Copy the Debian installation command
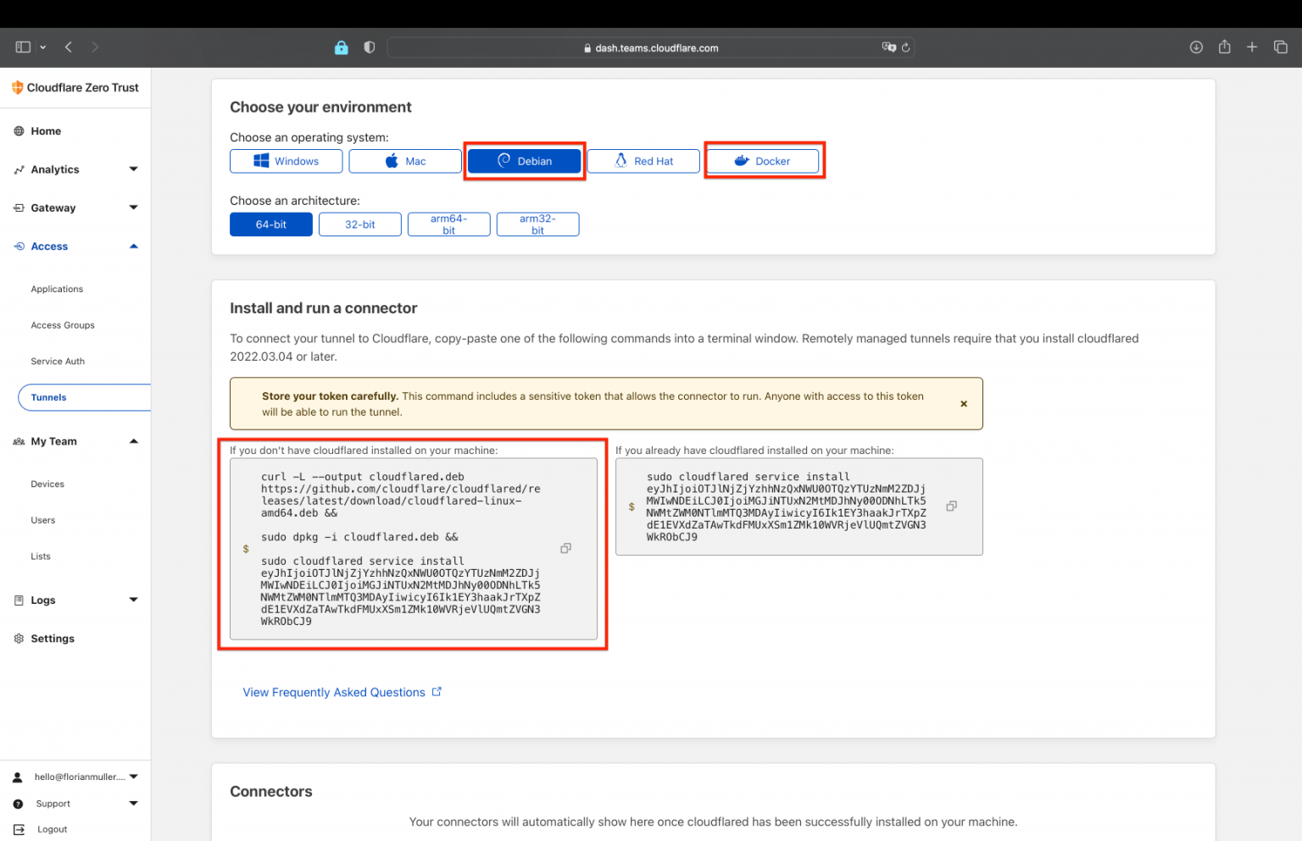Image resolution: width=1302 pixels, height=841 pixels. (565, 548)
